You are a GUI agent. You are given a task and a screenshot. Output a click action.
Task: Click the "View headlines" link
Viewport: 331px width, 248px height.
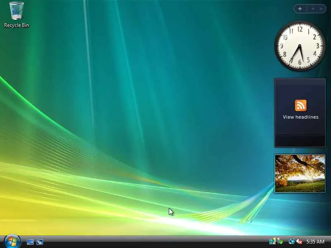coord(301,117)
